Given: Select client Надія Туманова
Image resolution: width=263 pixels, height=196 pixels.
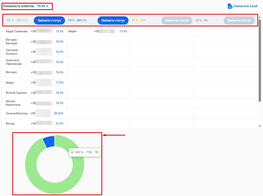Looking at the screenshot, I should 16,31.
